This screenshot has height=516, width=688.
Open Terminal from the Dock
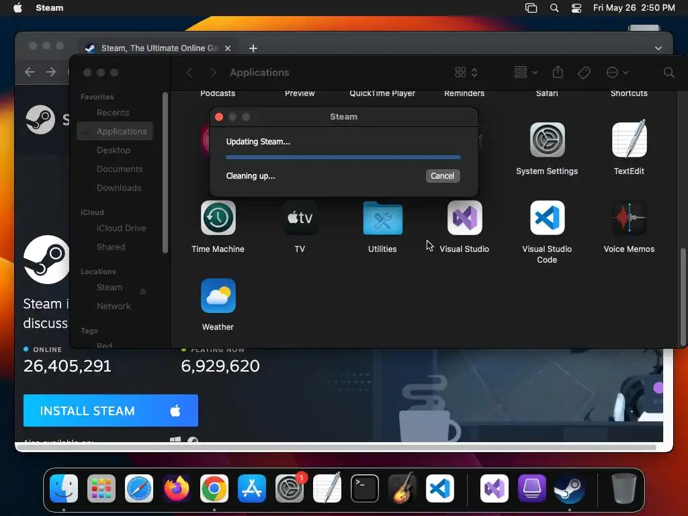[365, 488]
